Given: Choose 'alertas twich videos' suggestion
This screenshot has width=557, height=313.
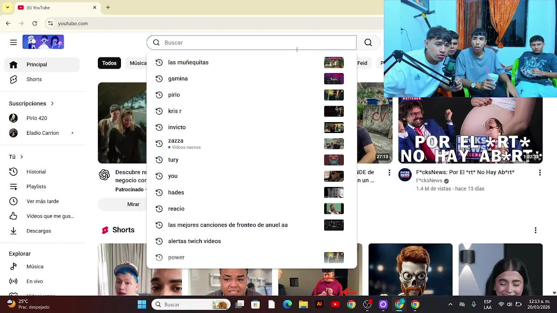Looking at the screenshot, I should (252, 241).
